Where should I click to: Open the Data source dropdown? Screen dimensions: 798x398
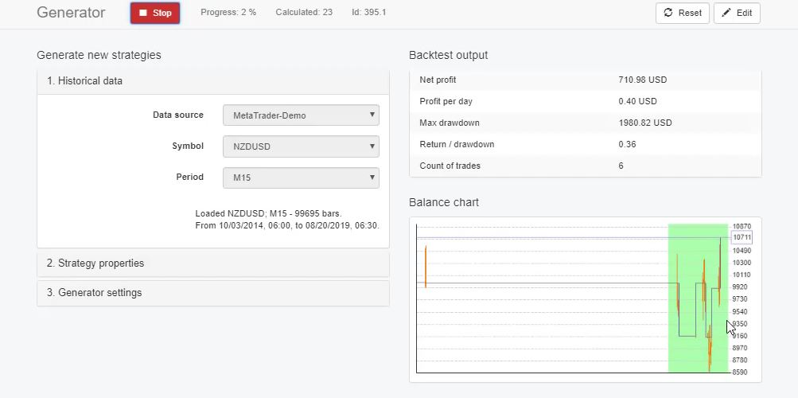click(301, 115)
